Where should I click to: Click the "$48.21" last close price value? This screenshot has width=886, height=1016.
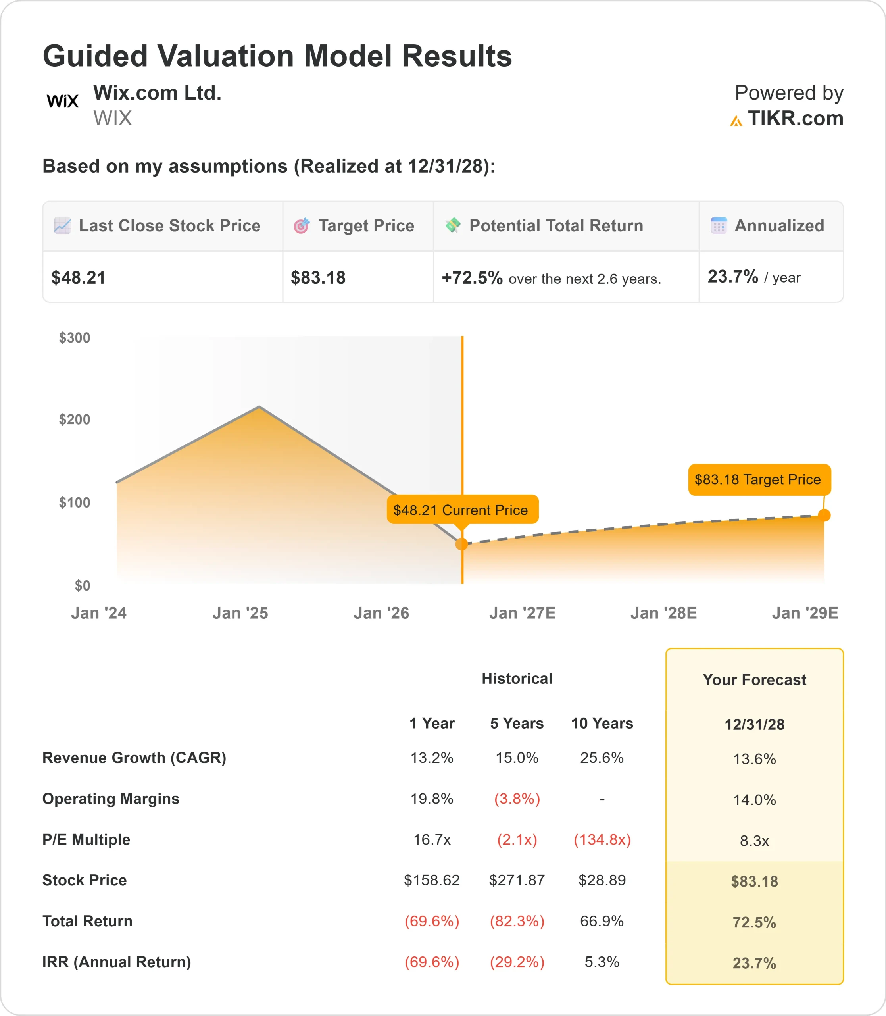point(79,278)
